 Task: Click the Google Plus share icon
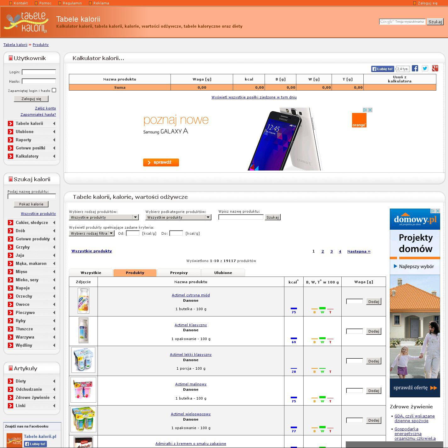(435, 69)
